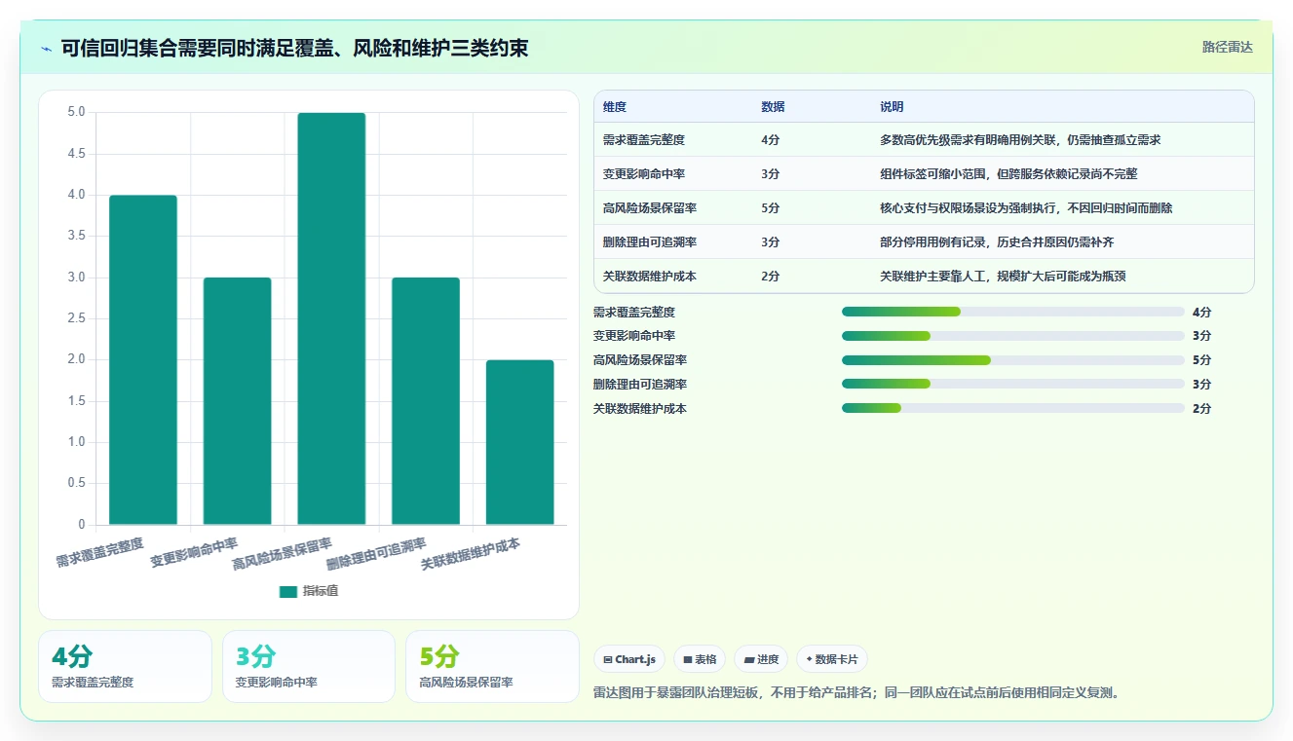Toggle the 指标值 chart legend swatch

pyautogui.click(x=288, y=591)
